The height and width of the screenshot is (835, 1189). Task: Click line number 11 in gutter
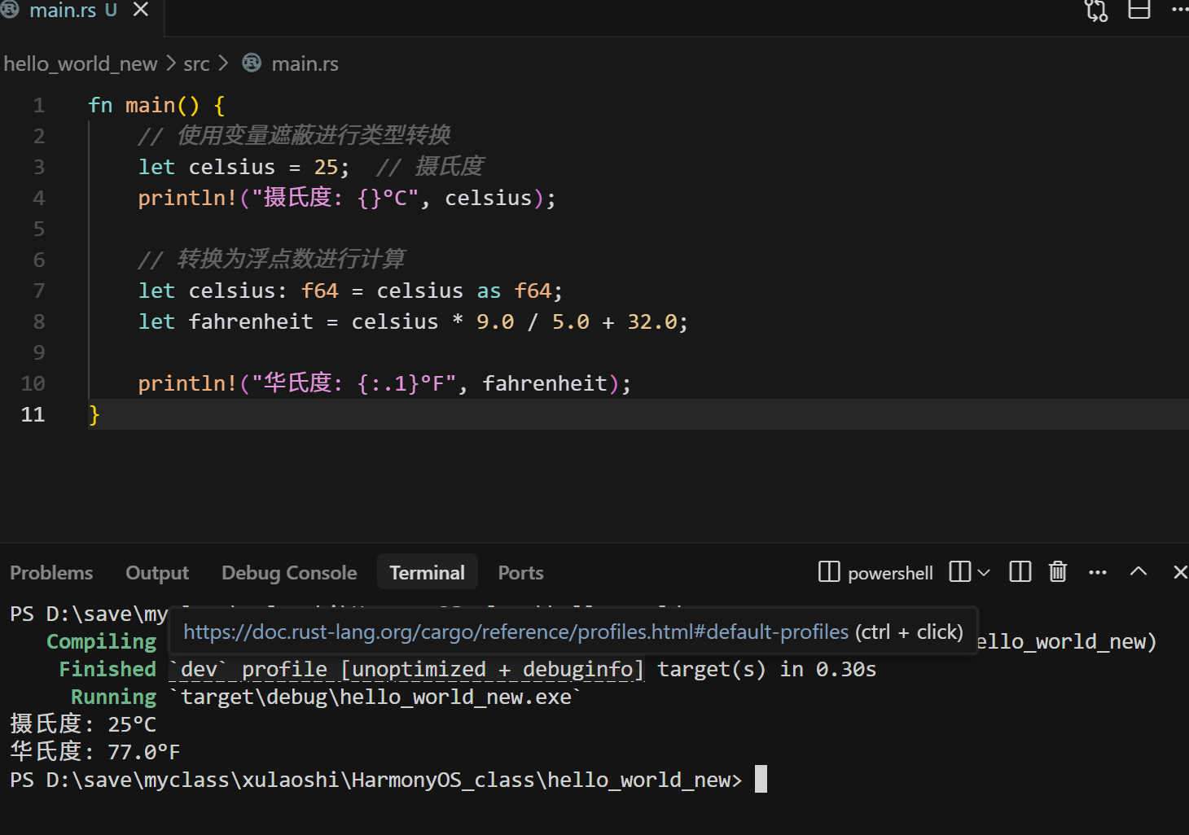33,414
